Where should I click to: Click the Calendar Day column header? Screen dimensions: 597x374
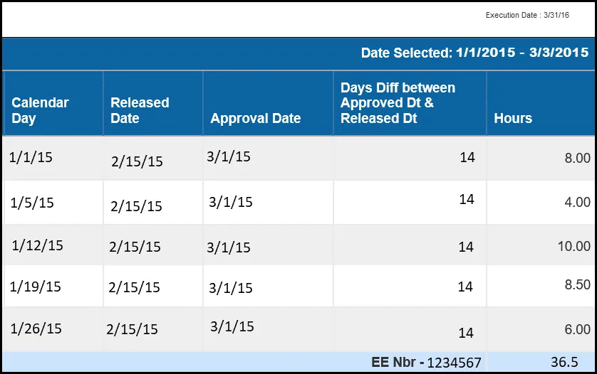tap(41, 110)
